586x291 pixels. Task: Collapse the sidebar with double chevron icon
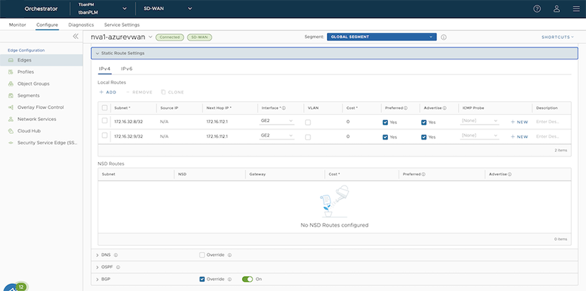click(x=76, y=36)
